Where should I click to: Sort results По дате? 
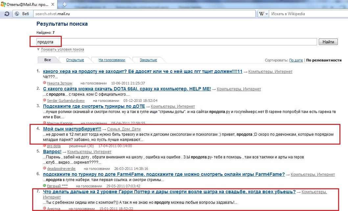click(x=296, y=60)
